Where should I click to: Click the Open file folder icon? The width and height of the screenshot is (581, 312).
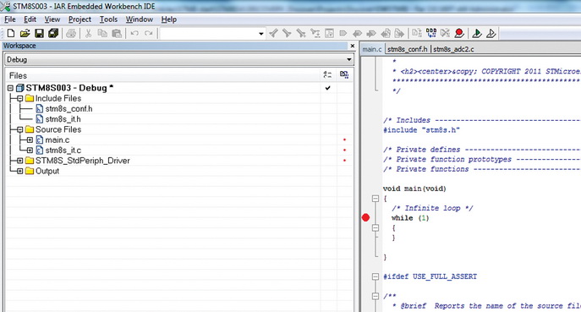pyautogui.click(x=25, y=33)
